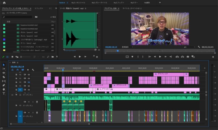
Task: Open Program monitor settings wrench
Action: tap(199, 47)
